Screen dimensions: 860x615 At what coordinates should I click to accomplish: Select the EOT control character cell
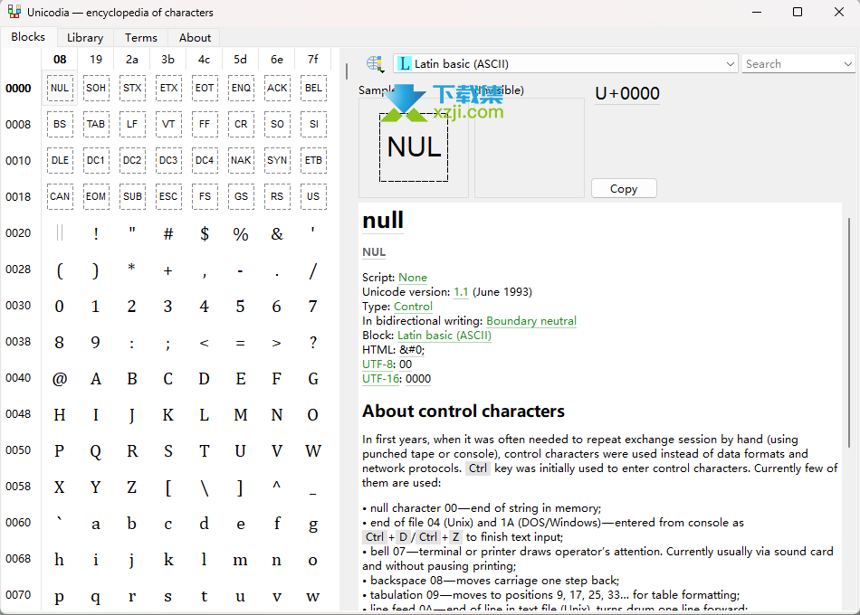pos(205,89)
